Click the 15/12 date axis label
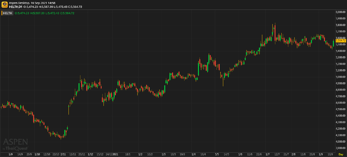The image size is (347, 157). point(100,154)
